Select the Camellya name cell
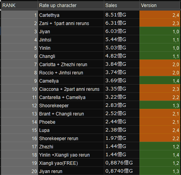 (71, 81)
